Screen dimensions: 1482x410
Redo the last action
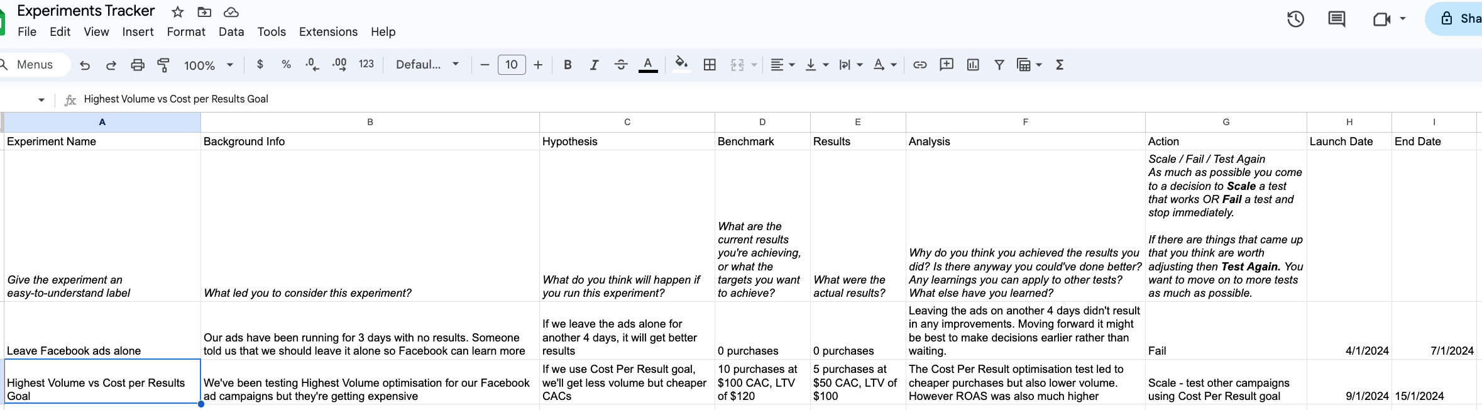point(111,65)
